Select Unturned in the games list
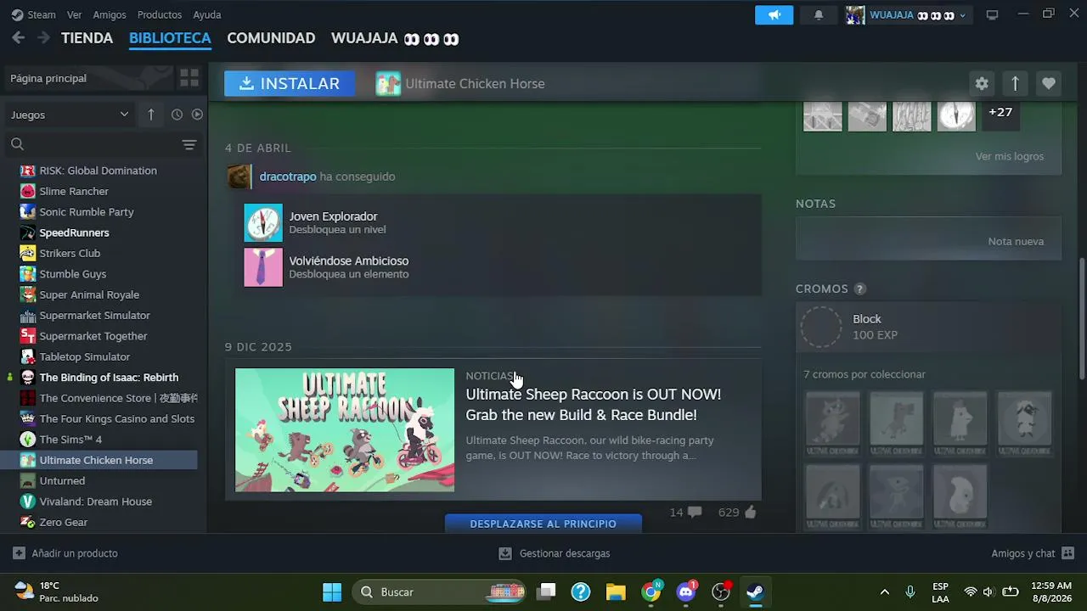The width and height of the screenshot is (1087, 611). (62, 481)
